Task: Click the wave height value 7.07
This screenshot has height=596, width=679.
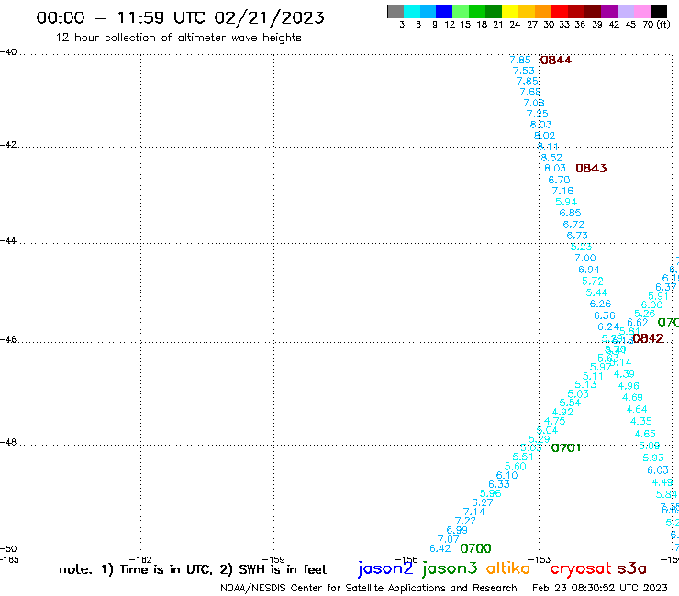Action: 448,540
